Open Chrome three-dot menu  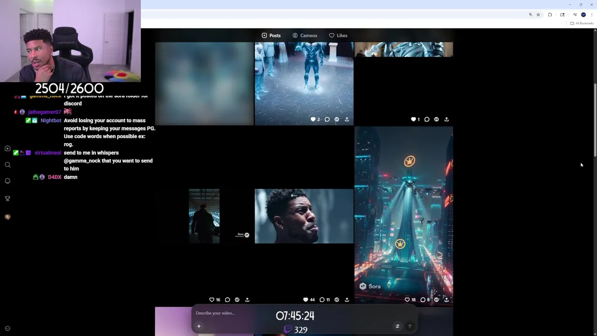click(x=592, y=15)
